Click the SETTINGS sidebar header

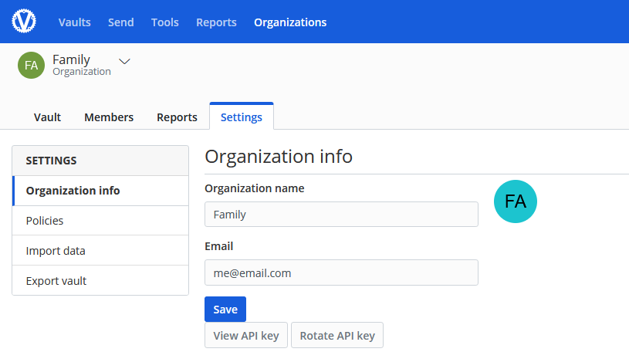pos(100,161)
